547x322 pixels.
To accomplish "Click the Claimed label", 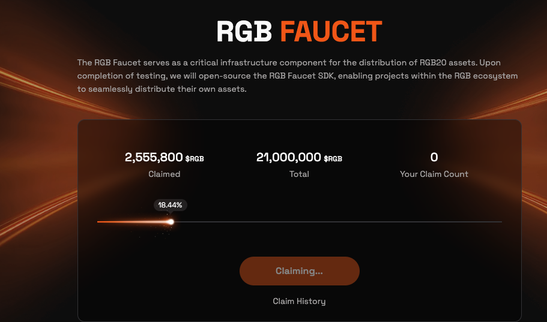I will pos(165,174).
